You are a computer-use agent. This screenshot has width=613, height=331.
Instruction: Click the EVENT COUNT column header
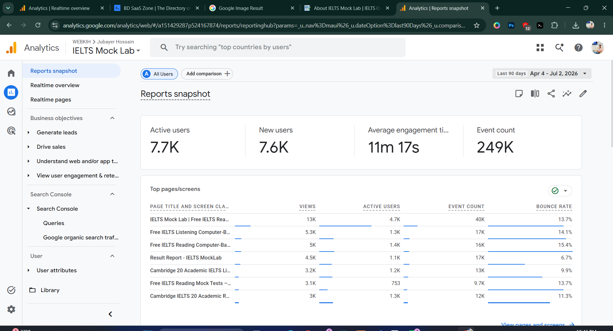click(466, 207)
